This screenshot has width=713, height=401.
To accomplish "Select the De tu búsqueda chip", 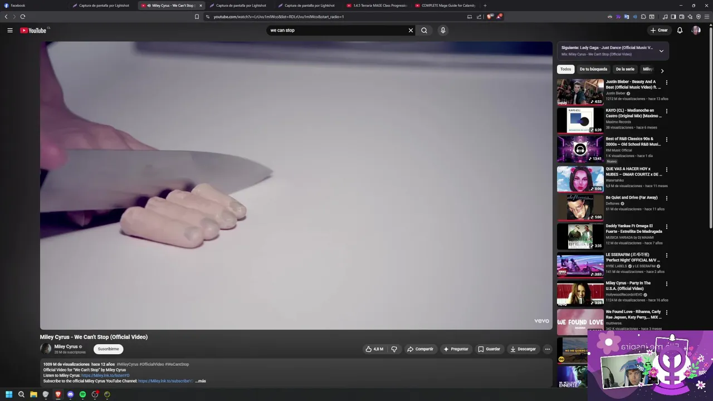I will 593,69.
